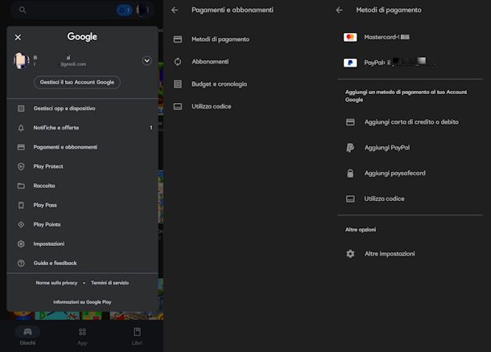
Task: Open Impostazioni
Action: coord(82,244)
